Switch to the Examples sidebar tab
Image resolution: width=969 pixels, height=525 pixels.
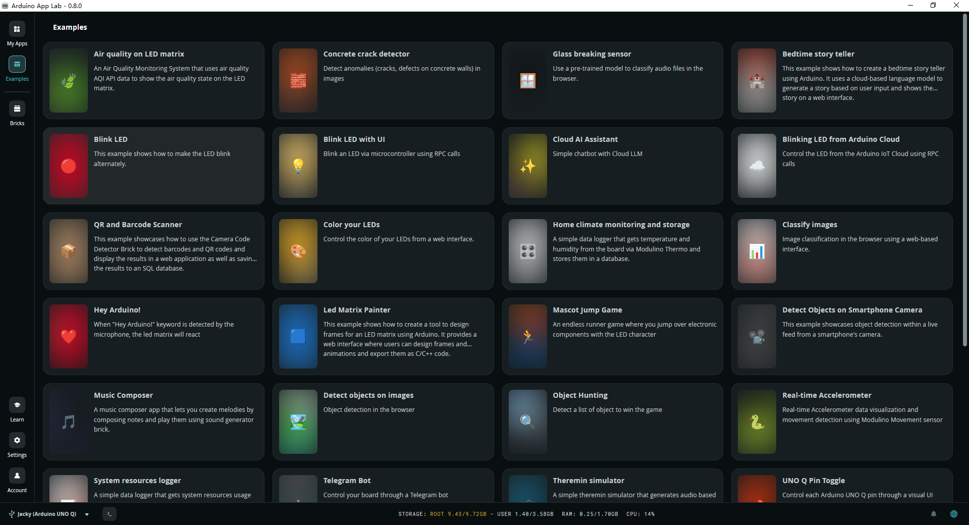17,64
